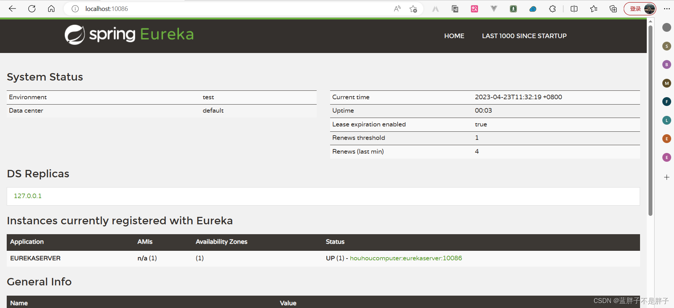Click the scrollbar up arrow

(x=650, y=22)
